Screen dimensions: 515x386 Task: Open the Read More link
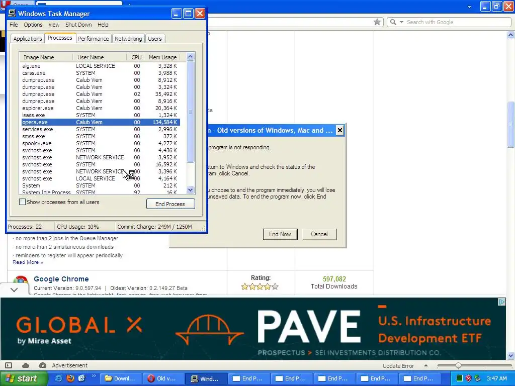[x=28, y=262]
